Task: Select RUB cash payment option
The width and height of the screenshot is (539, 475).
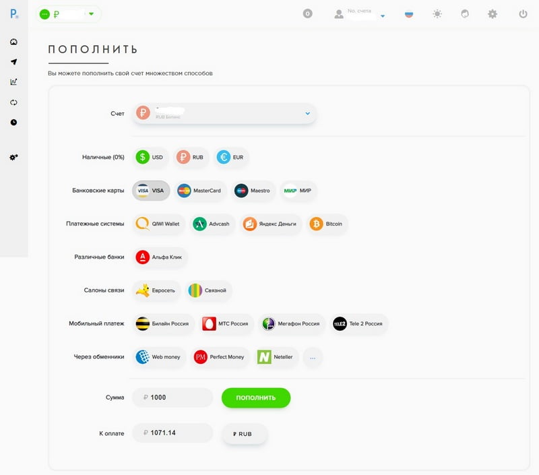Action: pyautogui.click(x=191, y=157)
